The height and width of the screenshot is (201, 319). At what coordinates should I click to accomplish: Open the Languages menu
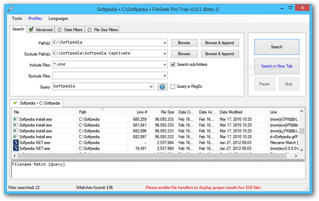[x=58, y=19]
